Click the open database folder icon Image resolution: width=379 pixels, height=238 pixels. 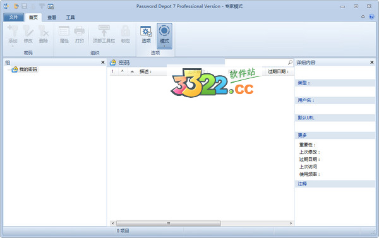coord(16,6)
